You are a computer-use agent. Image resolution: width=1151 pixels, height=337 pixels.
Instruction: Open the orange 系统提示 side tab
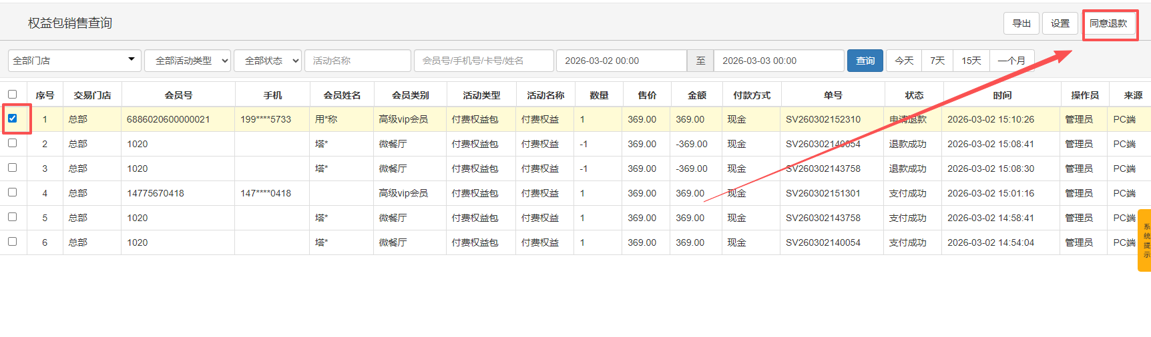[x=1145, y=240]
